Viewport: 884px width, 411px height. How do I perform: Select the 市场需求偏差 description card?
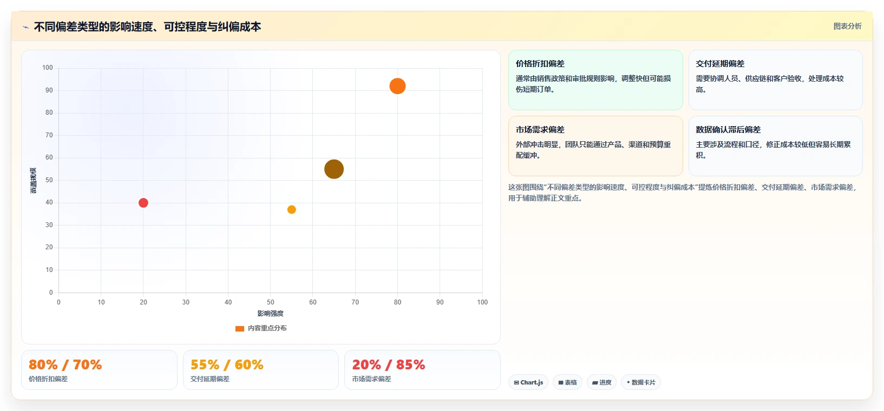(x=595, y=146)
